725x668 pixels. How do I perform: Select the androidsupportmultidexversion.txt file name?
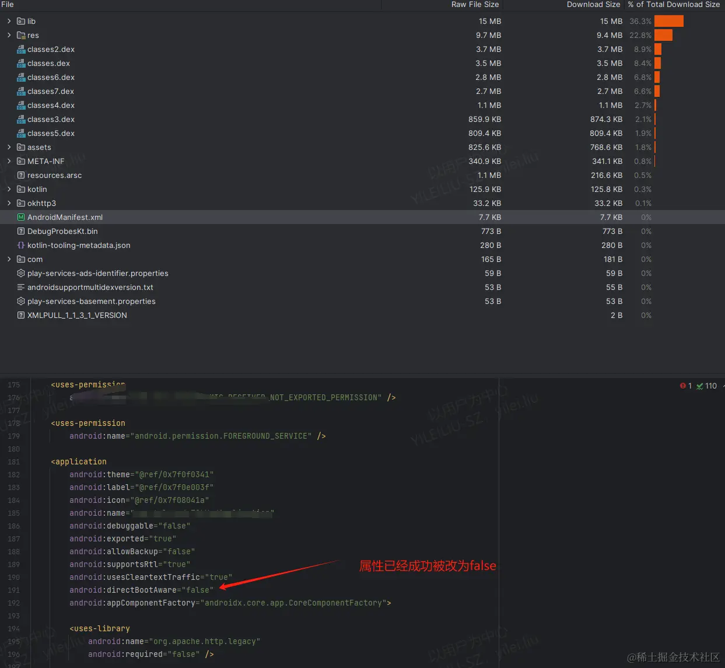tap(90, 287)
